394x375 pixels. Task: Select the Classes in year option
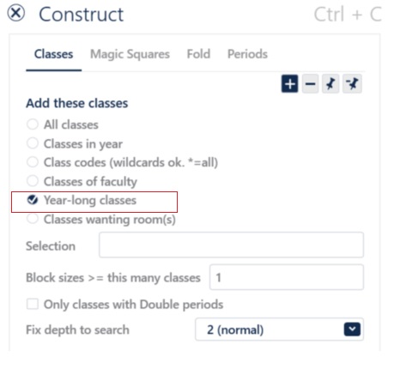pos(33,143)
